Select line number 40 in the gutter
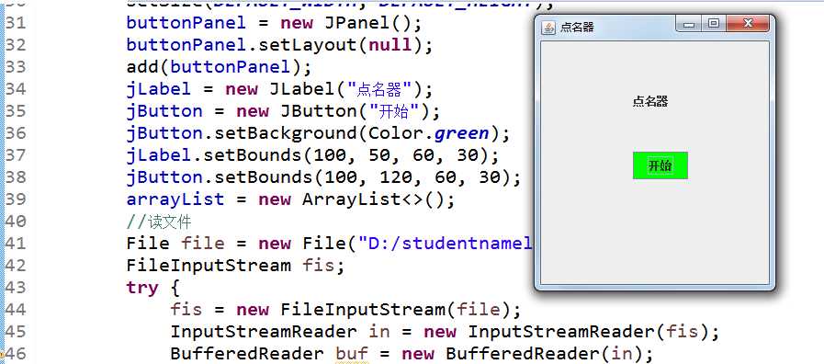The width and height of the screenshot is (824, 364). coord(16,222)
